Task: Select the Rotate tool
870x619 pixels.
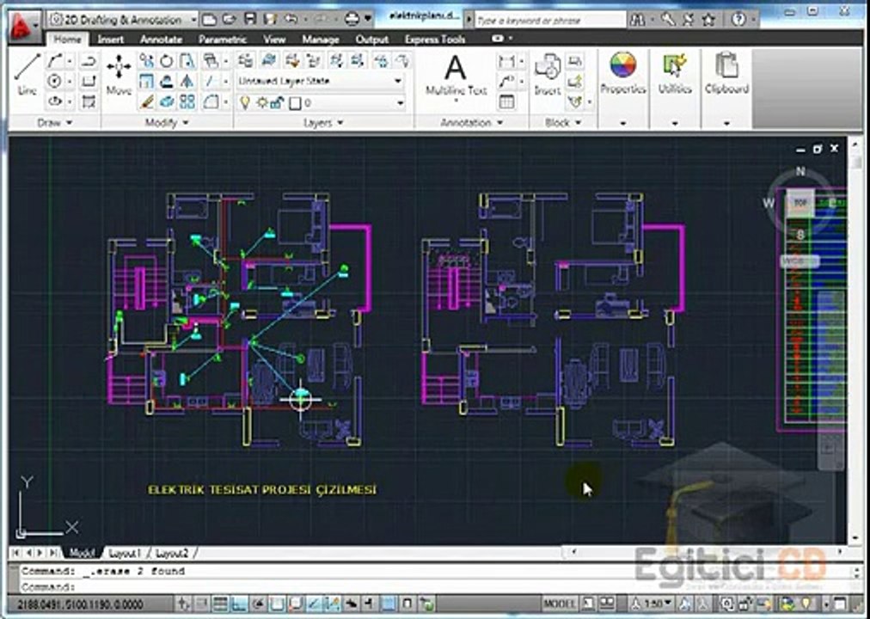Action: pos(167,60)
